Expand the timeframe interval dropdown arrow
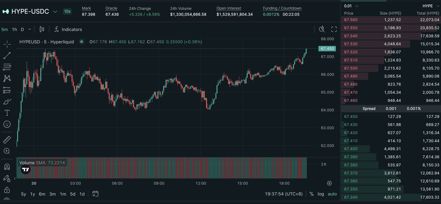 pos(30,29)
